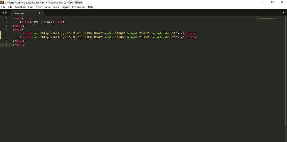Image resolution: width=287 pixels, height=142 pixels.
Task: Click the Sublime Text application icon
Action: click(x=2, y=2)
